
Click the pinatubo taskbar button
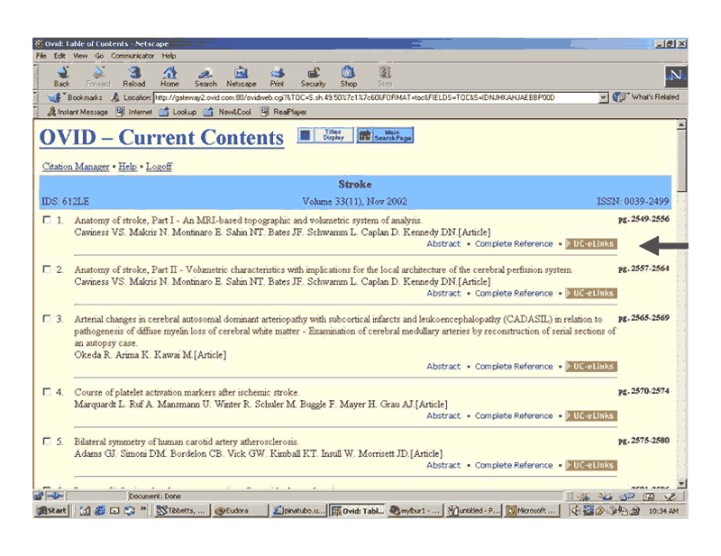click(x=299, y=510)
